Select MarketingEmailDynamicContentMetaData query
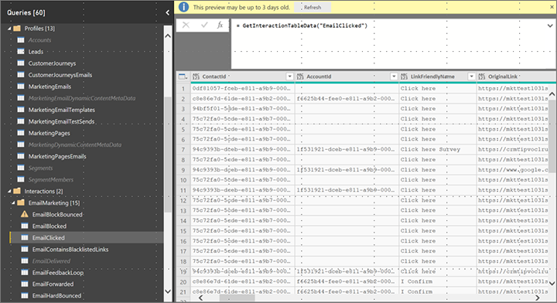 pyautogui.click(x=82, y=98)
